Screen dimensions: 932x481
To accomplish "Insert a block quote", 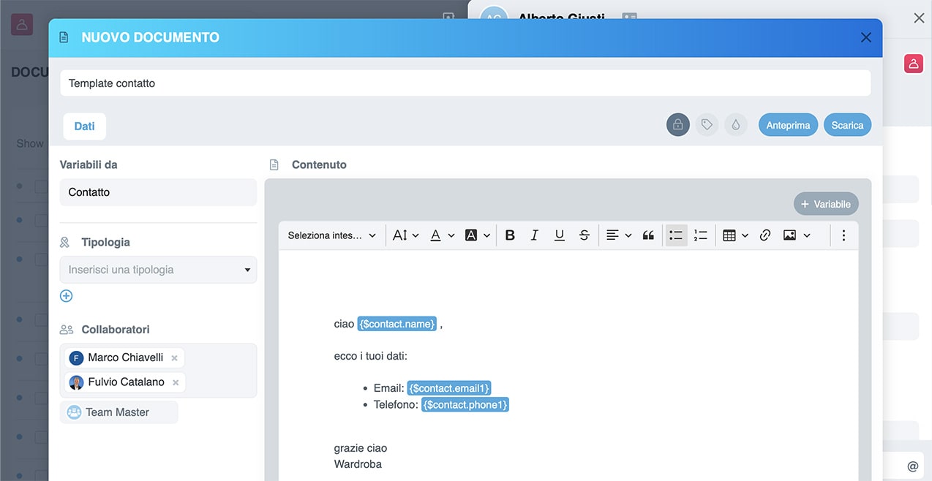I will coord(648,235).
